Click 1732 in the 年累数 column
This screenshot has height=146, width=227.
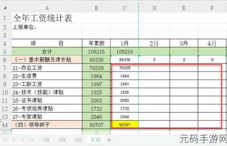tap(96, 109)
